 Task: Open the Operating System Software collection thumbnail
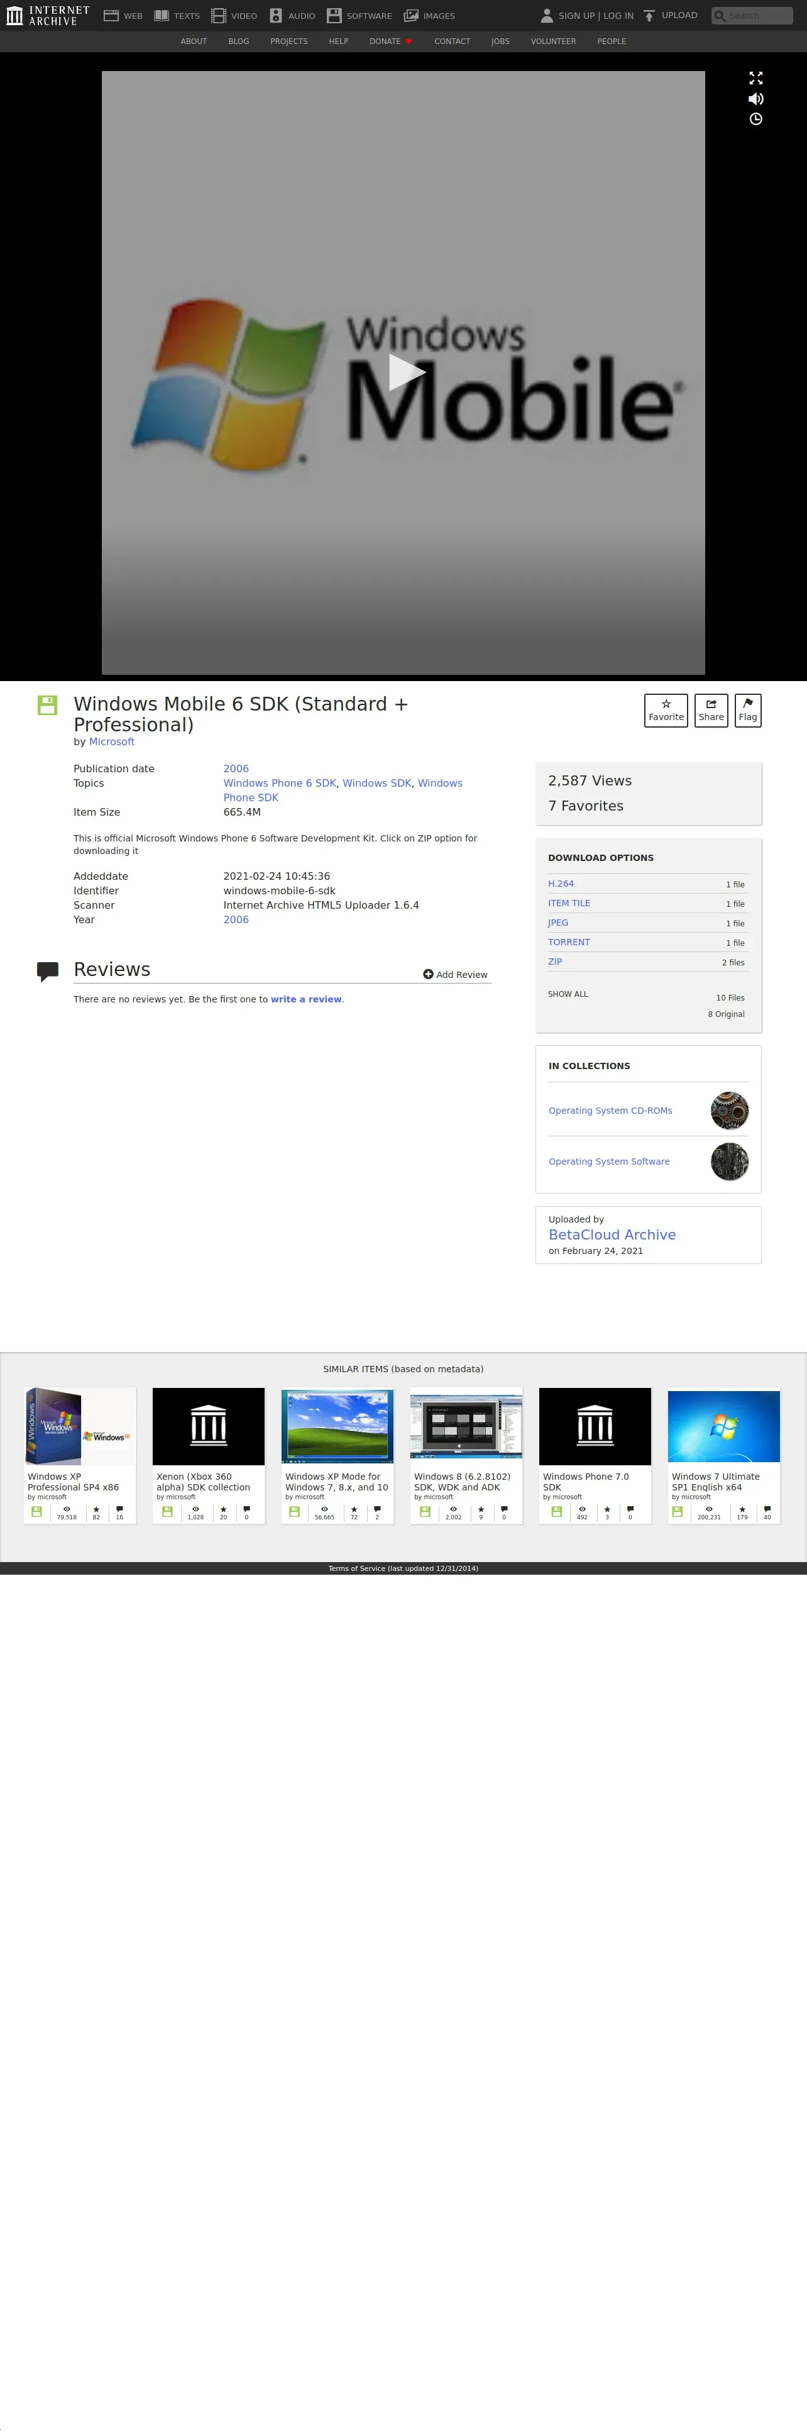[730, 1162]
